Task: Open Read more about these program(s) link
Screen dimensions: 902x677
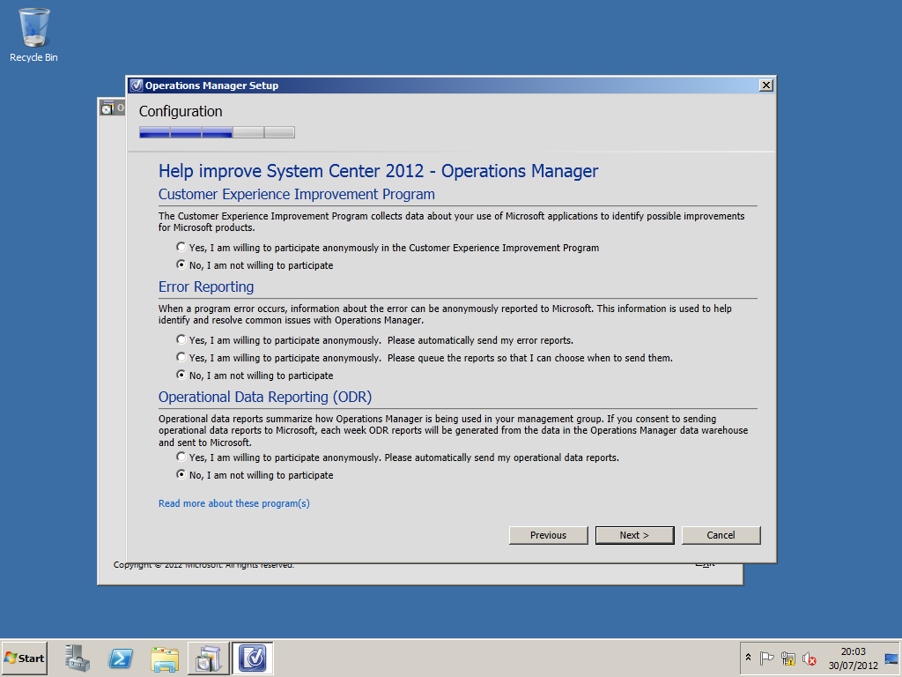Action: (x=234, y=503)
